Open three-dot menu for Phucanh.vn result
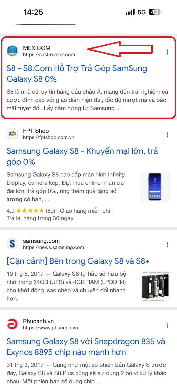177x384 pixels. (167, 325)
